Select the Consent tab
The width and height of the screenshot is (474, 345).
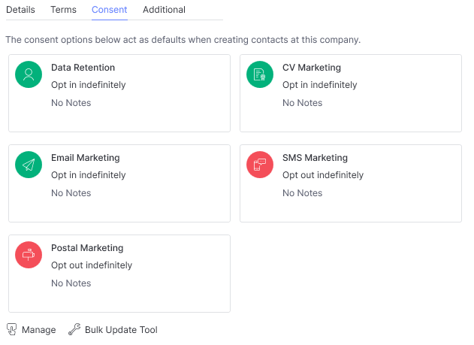pyautogui.click(x=109, y=10)
